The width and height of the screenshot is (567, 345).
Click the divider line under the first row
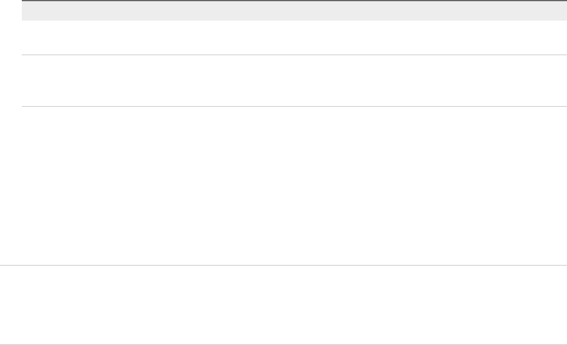tap(290, 55)
